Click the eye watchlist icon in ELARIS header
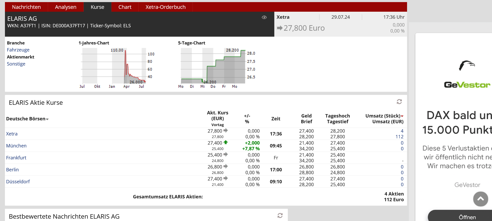 [264, 17]
